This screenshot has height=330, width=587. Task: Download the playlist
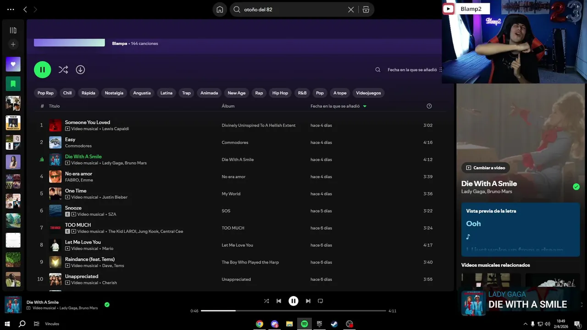click(x=80, y=70)
